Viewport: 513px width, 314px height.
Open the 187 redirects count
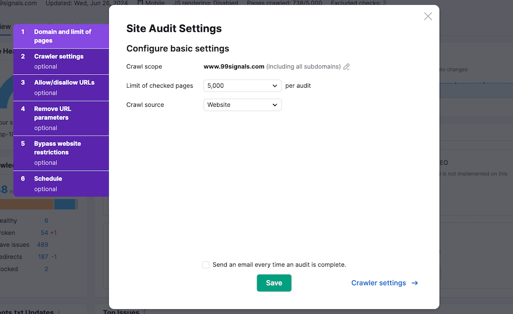point(43,257)
